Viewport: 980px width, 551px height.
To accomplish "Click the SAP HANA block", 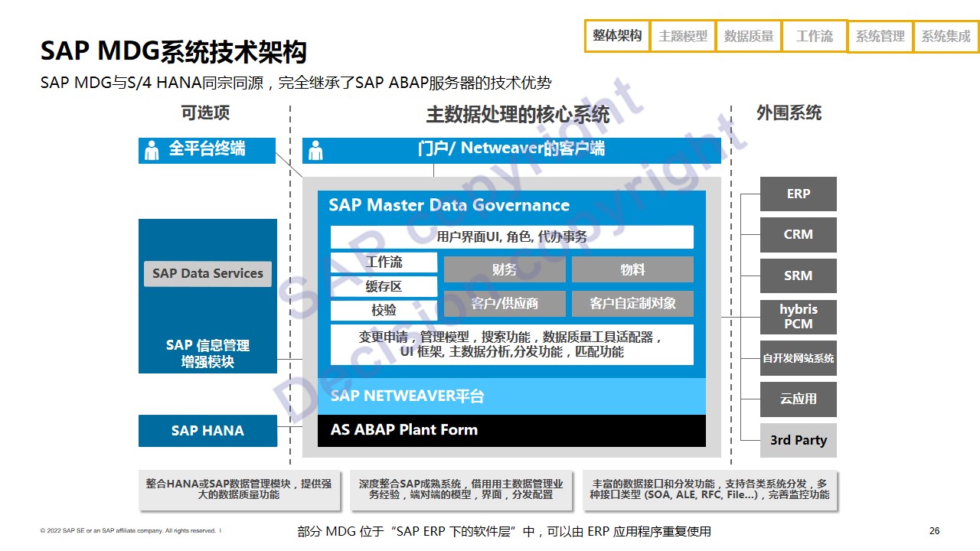I will coord(207,431).
